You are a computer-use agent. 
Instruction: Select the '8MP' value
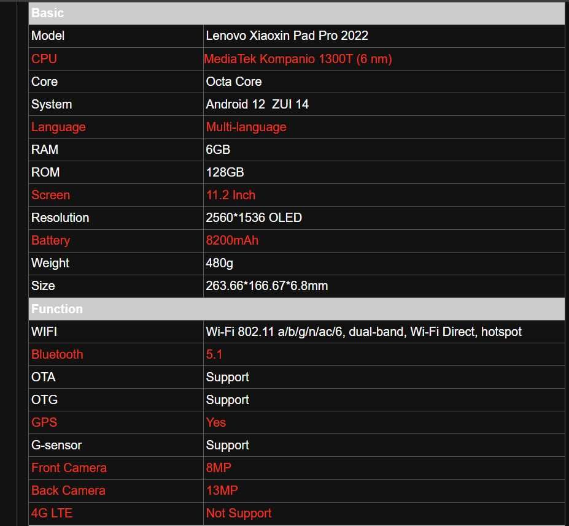pyautogui.click(x=218, y=468)
